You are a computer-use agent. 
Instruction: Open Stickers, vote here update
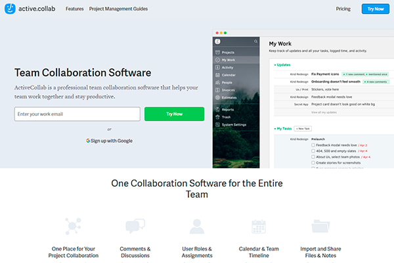(325, 89)
